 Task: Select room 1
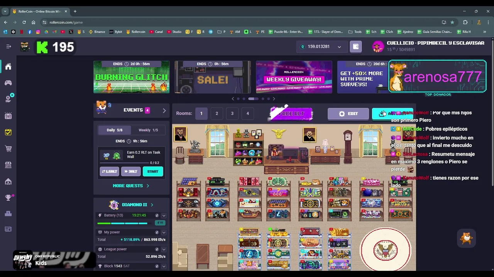click(201, 113)
